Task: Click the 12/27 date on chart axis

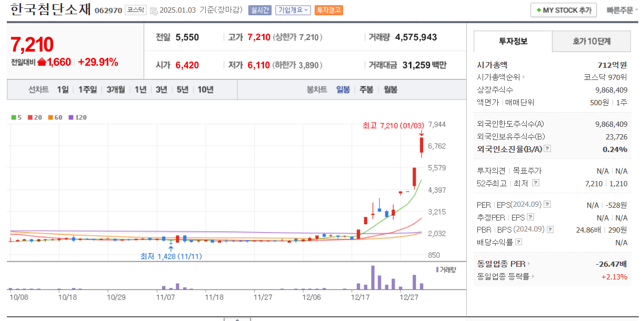Action: (x=408, y=297)
